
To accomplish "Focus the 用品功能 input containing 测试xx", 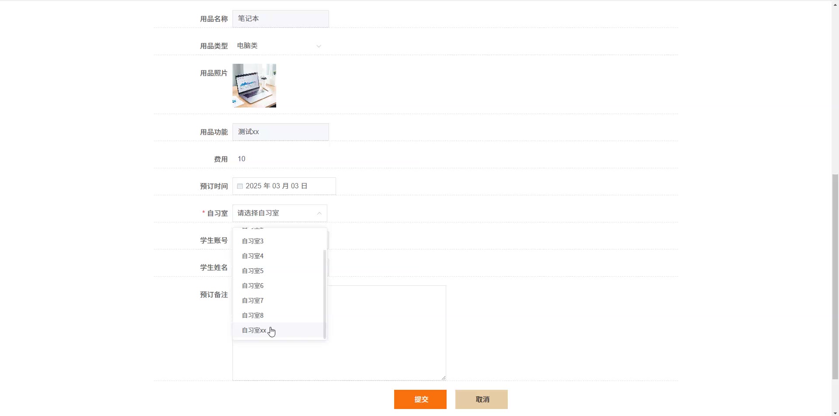I will pos(281,132).
